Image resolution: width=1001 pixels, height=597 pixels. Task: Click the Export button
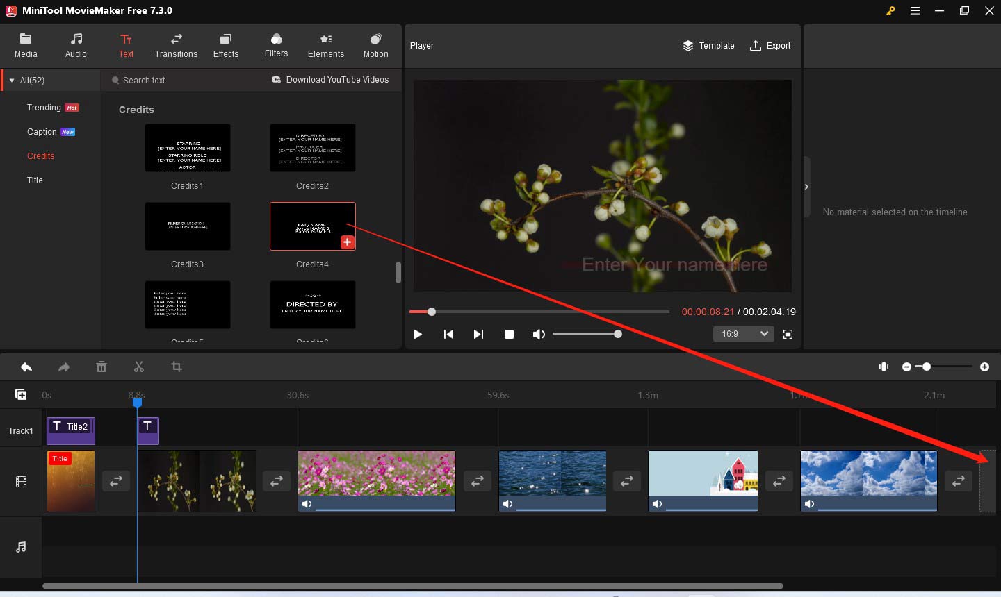[x=770, y=46]
